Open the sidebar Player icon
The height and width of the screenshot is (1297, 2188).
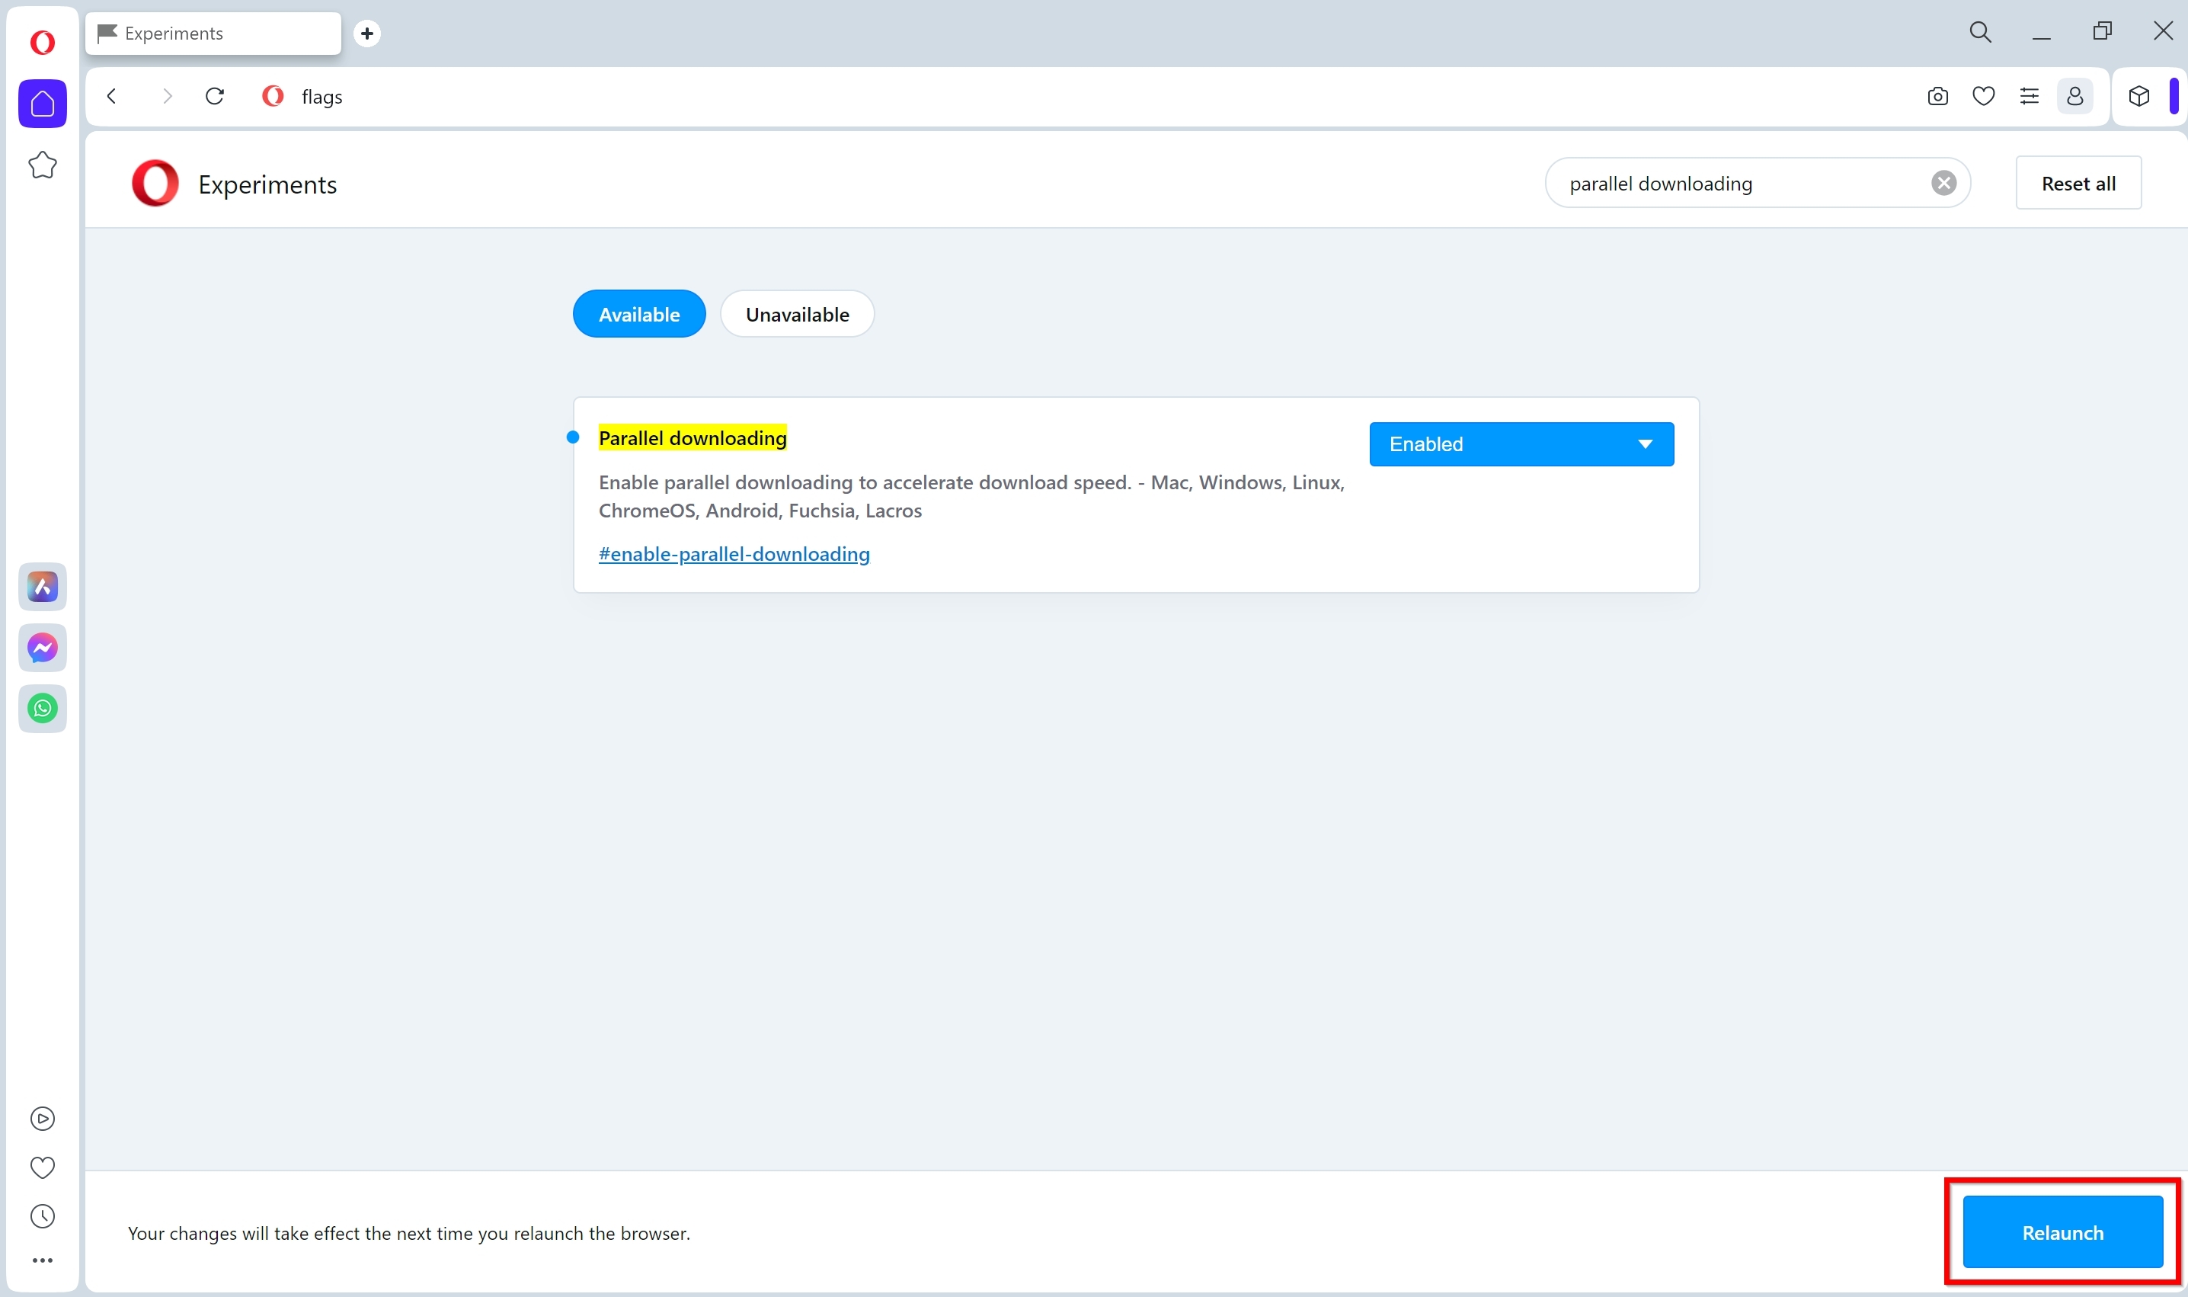coord(42,1119)
